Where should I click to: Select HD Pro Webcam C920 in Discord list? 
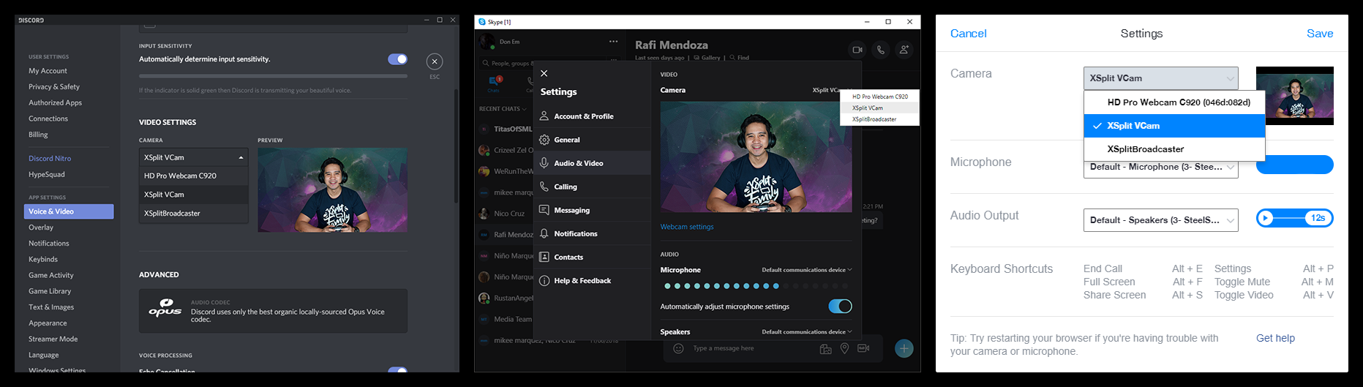180,176
